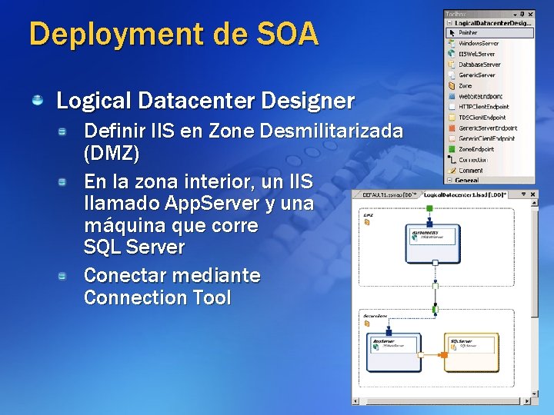Click the 'Logical Datacenter Designer' bullet text
Image resolution: width=554 pixels, height=415 pixels.
(x=205, y=101)
